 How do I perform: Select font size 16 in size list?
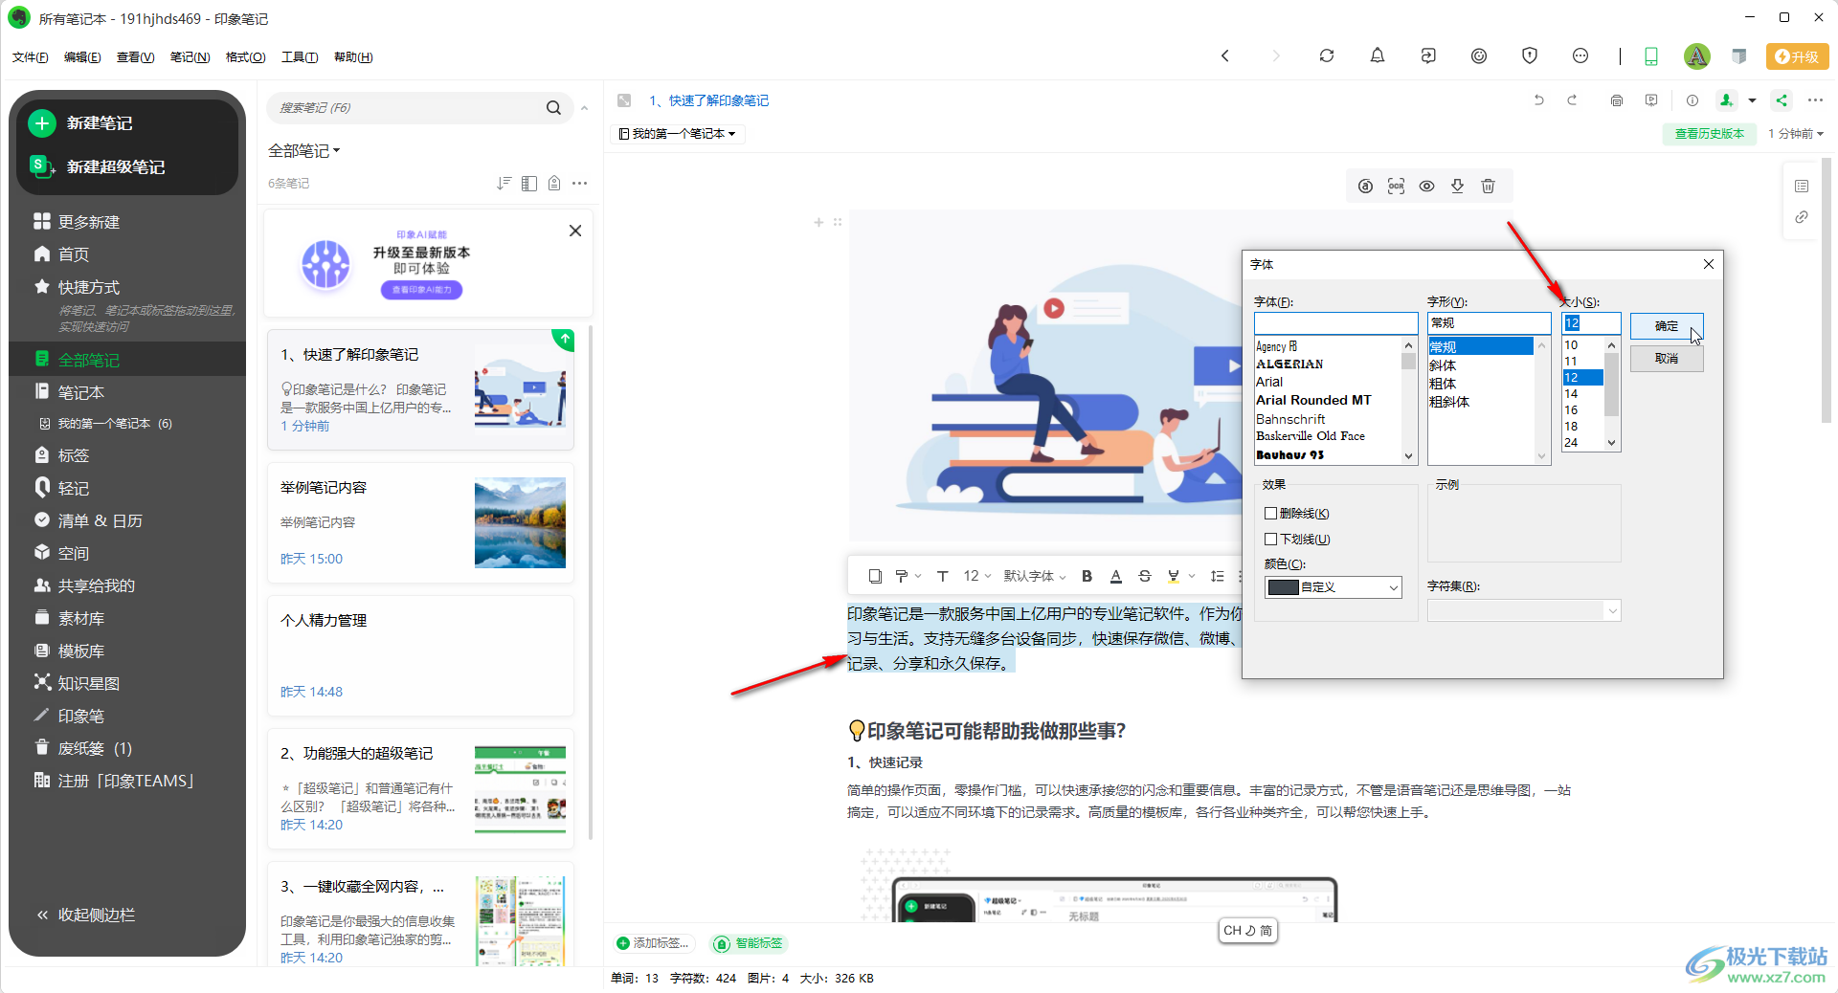coord(1571,409)
